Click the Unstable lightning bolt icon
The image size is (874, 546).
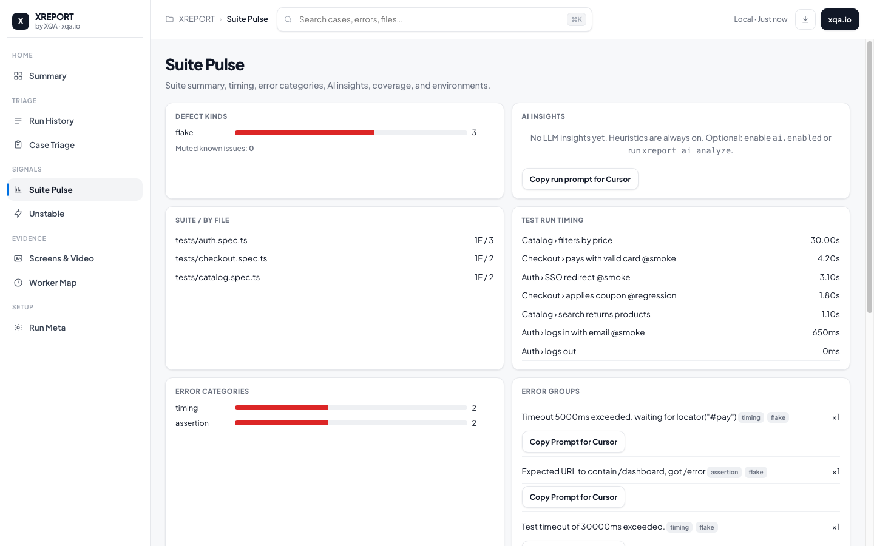(x=18, y=214)
